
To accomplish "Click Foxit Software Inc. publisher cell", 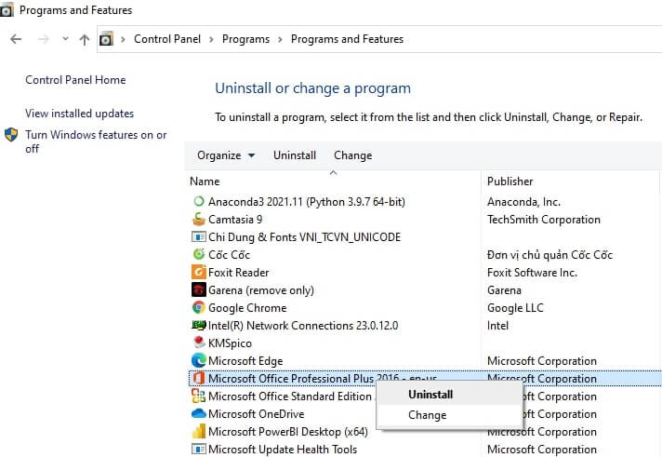I will point(532,273).
